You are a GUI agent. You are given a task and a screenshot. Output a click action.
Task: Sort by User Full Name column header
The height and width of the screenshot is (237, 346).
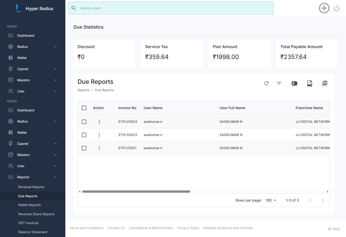pos(232,108)
